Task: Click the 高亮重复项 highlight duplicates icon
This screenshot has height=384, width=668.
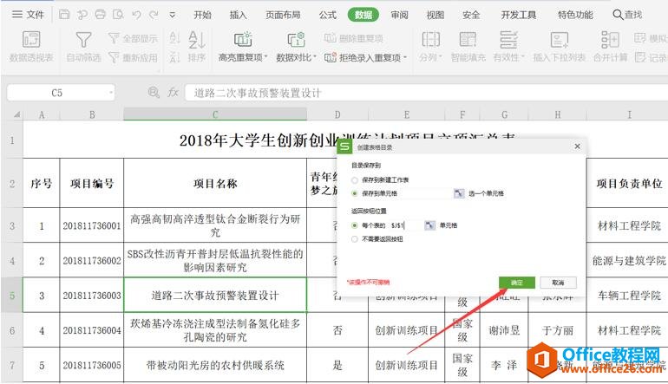Action: [x=244, y=40]
